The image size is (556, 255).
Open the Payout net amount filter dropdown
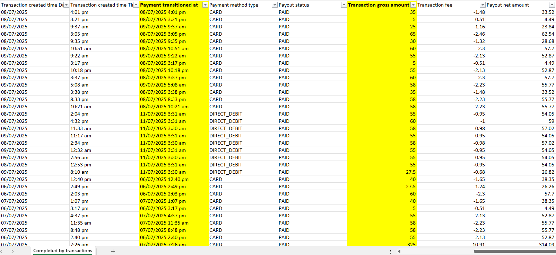pyautogui.click(x=552, y=5)
